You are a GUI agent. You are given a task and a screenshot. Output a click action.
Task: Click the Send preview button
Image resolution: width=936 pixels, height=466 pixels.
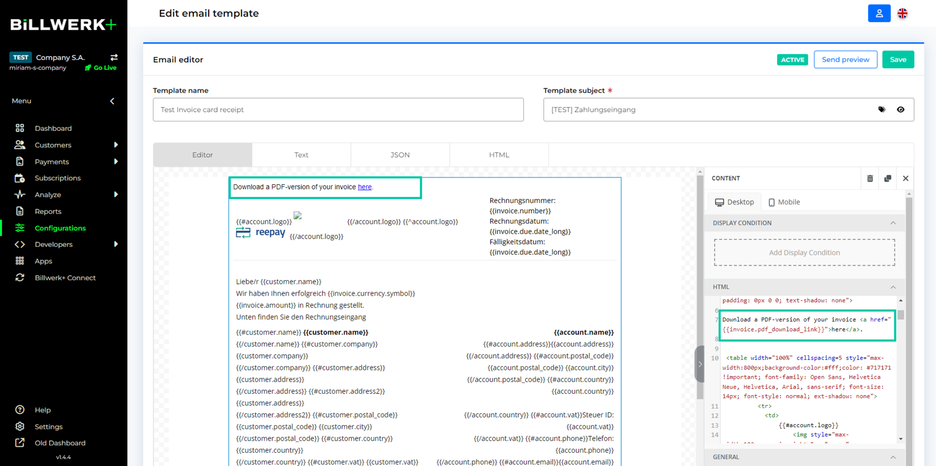click(x=845, y=60)
